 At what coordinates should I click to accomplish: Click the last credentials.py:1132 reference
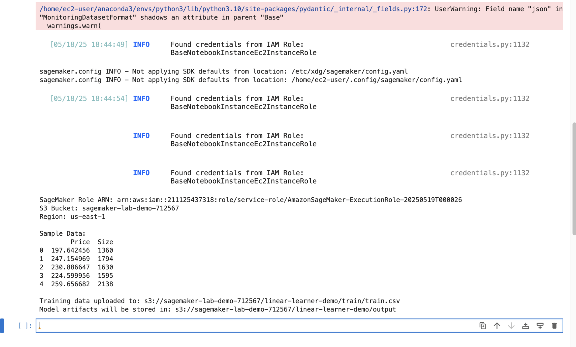click(490, 173)
